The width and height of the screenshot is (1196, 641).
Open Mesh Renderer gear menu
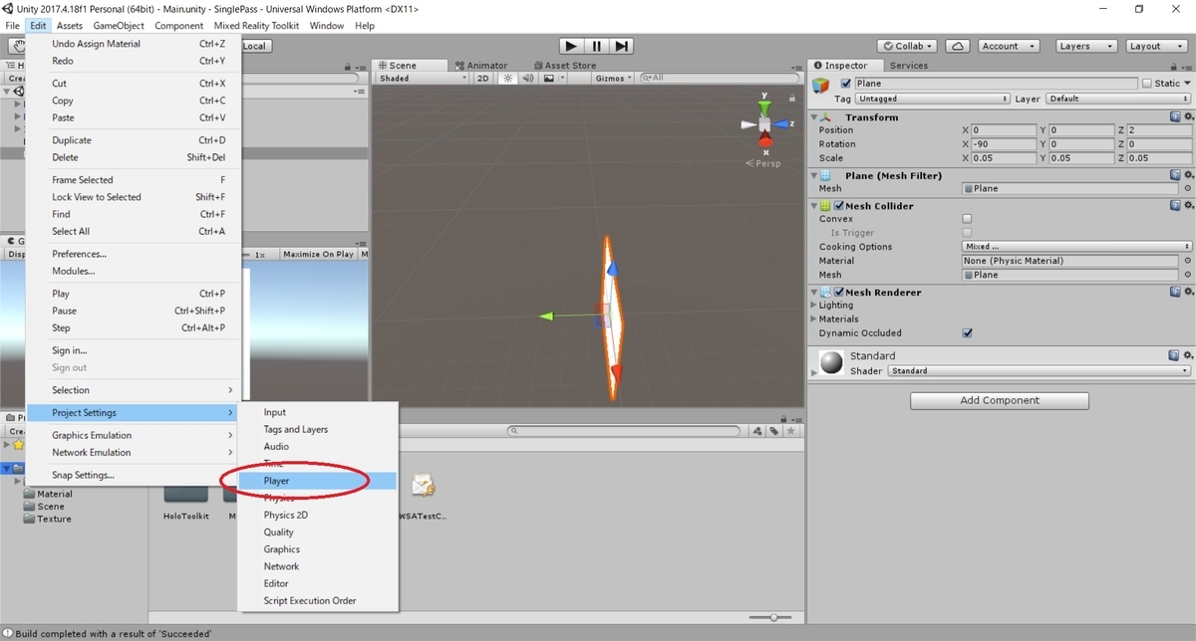(x=1187, y=293)
